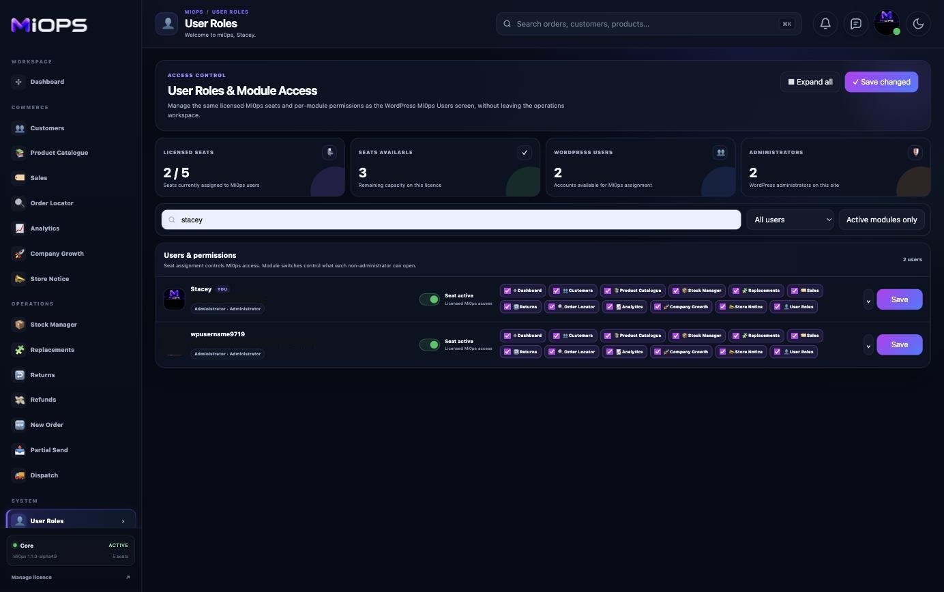Click the Product Catalogue sidebar icon

point(19,153)
